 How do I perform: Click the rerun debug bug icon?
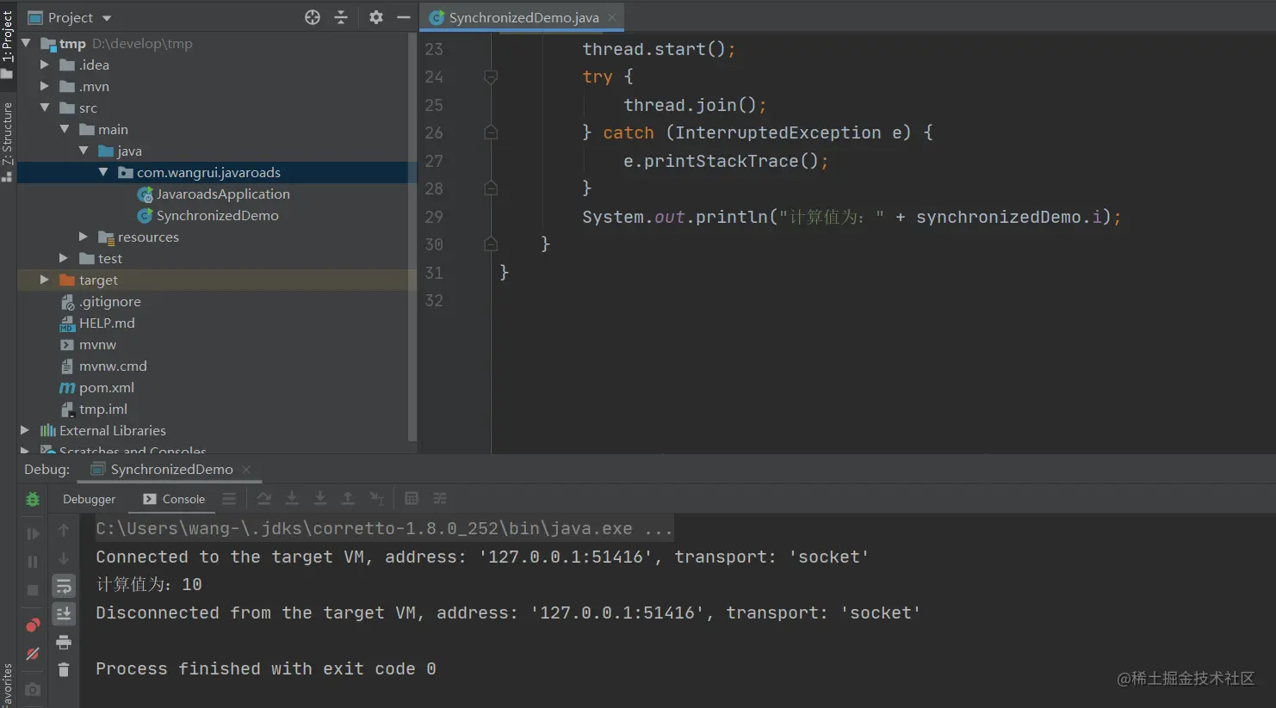[33, 499]
